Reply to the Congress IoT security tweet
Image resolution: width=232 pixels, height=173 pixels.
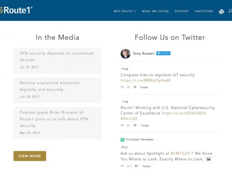pos(122,87)
